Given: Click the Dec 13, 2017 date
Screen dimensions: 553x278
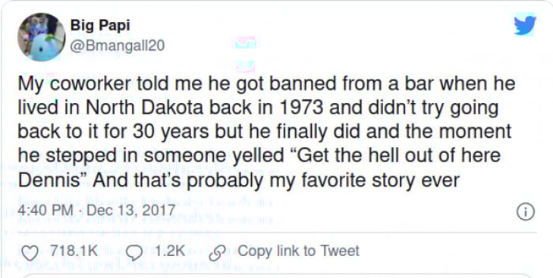Looking at the screenshot, I should 130,211.
